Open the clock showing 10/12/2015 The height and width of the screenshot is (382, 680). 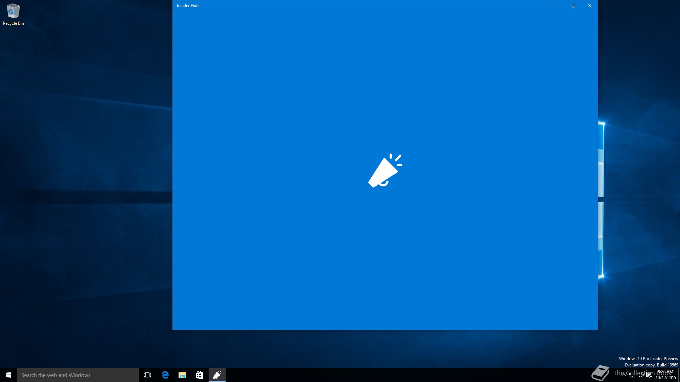(x=666, y=375)
